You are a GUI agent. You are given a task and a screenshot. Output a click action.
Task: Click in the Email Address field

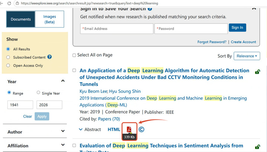tap(117, 29)
